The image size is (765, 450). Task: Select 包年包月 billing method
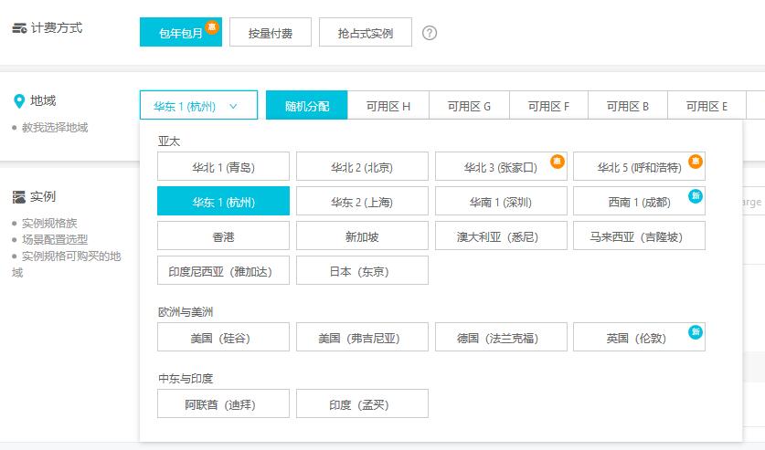(181, 32)
